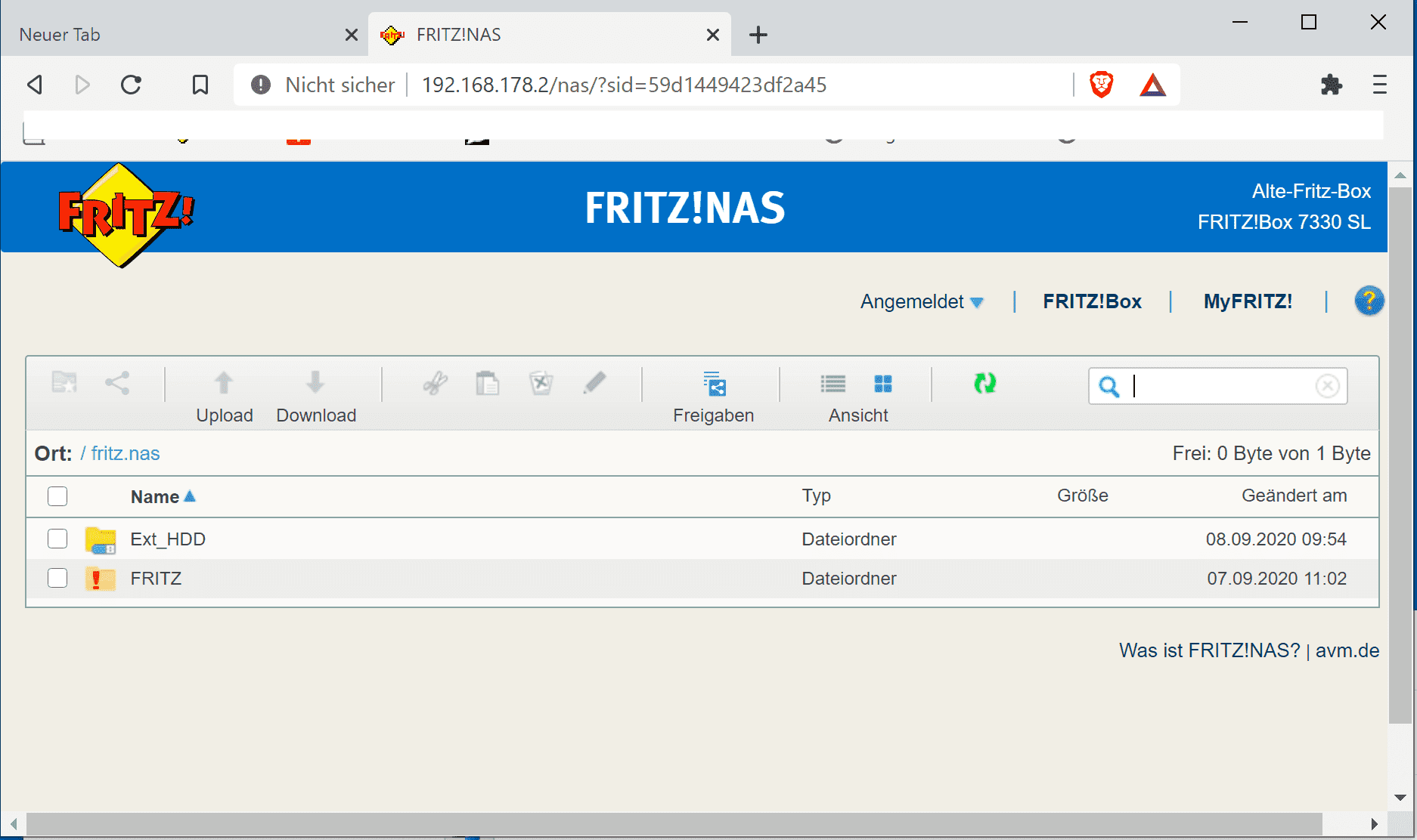Check the FRITZ row checkbox
This screenshot has height=840, width=1417.
tap(57, 578)
